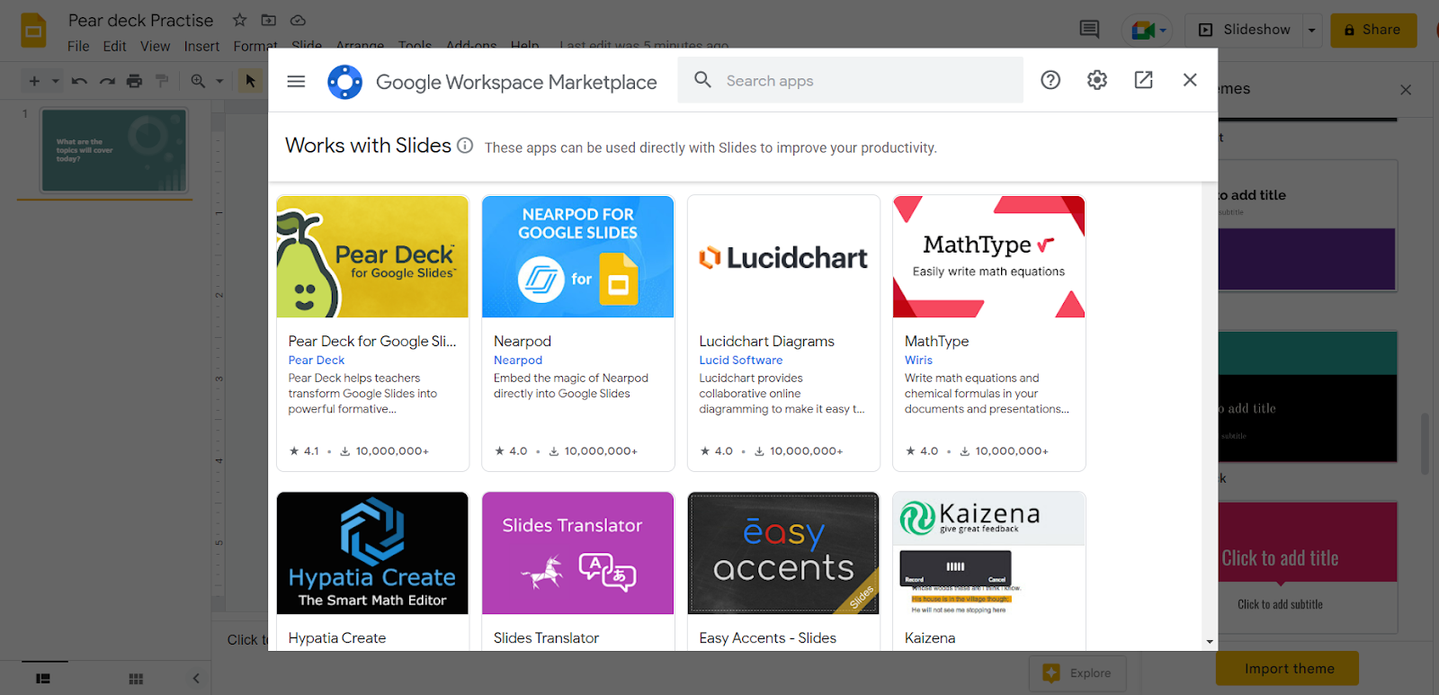This screenshot has height=695, width=1439.
Task: Click the Themes panel scrollbar thumb
Action: (1425, 443)
